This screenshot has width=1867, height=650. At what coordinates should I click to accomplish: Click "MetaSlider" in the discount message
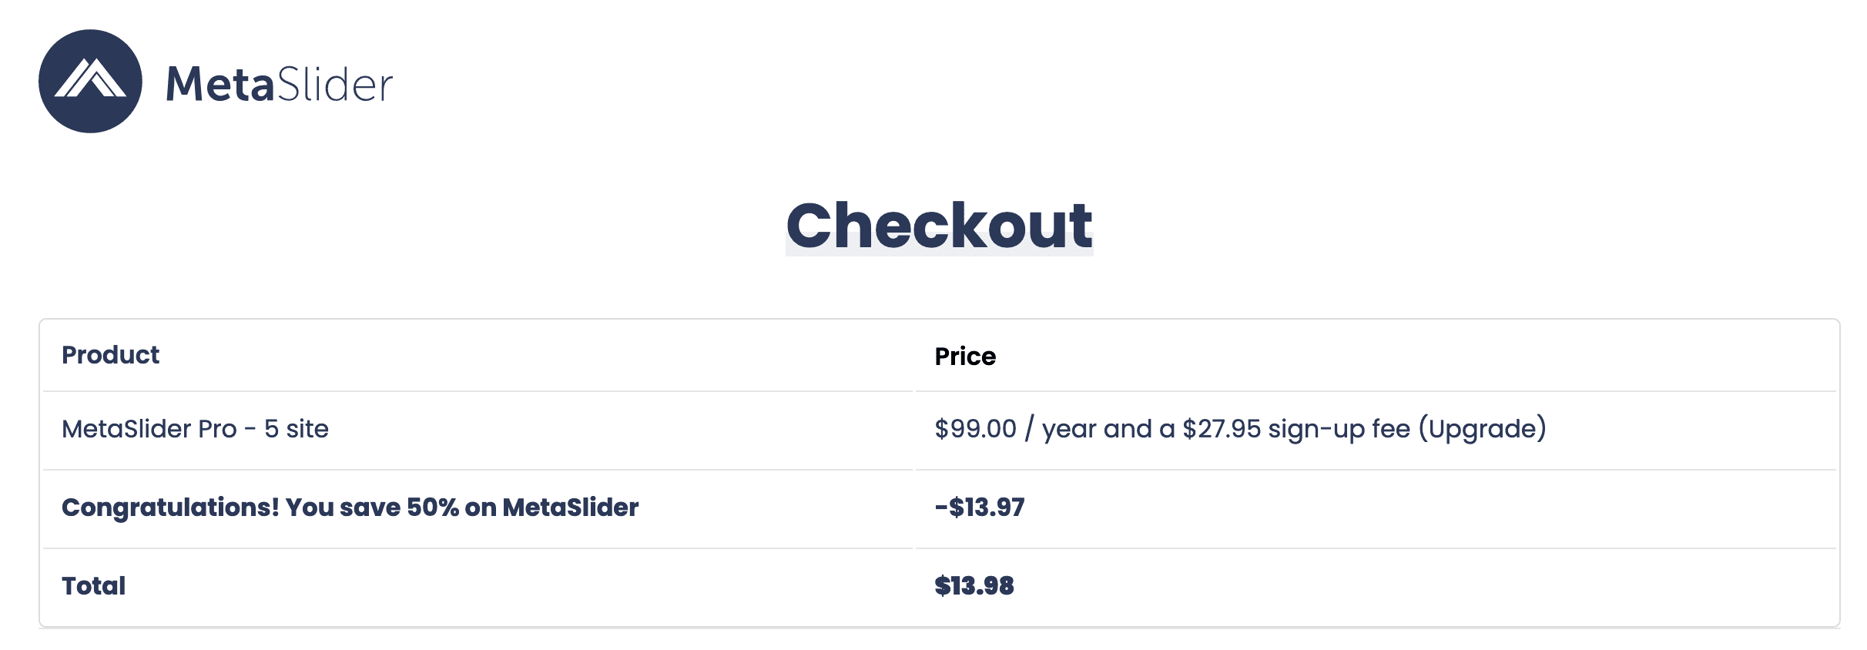570,508
